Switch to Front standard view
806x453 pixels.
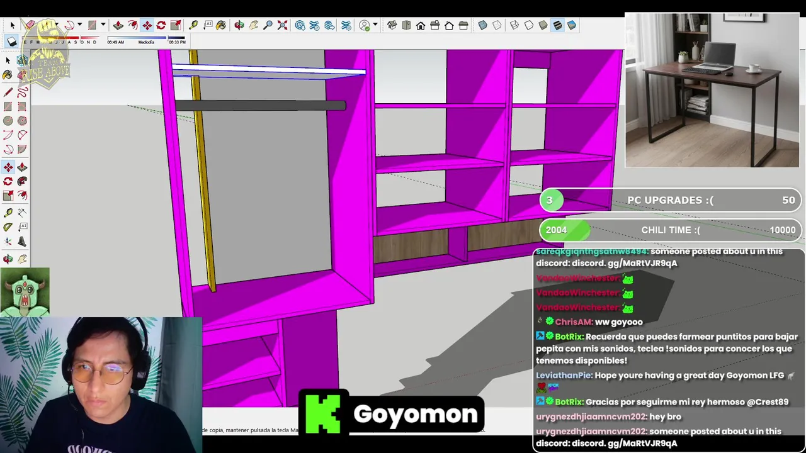point(421,25)
